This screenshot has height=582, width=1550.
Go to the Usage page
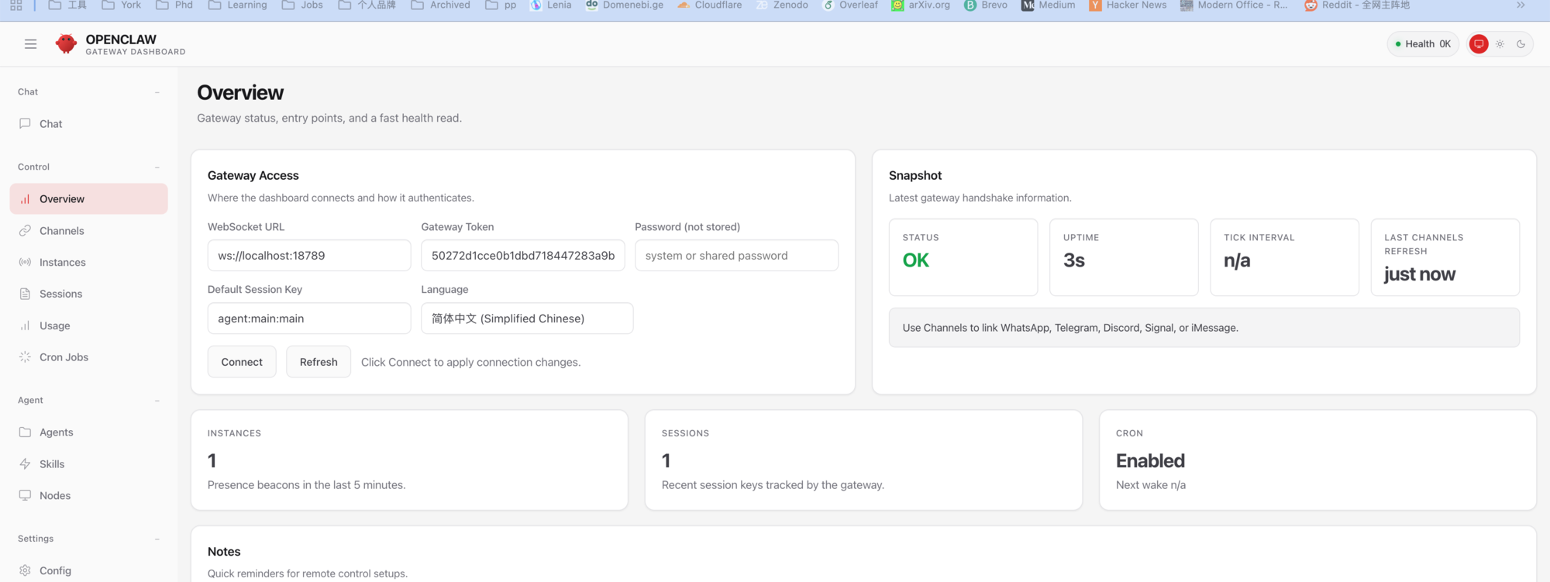(x=54, y=326)
